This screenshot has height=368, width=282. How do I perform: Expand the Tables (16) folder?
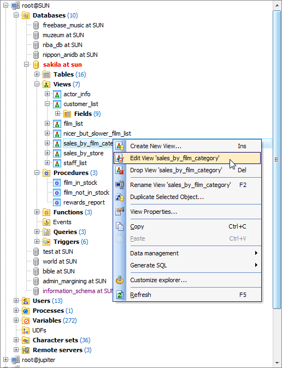pos(37,74)
